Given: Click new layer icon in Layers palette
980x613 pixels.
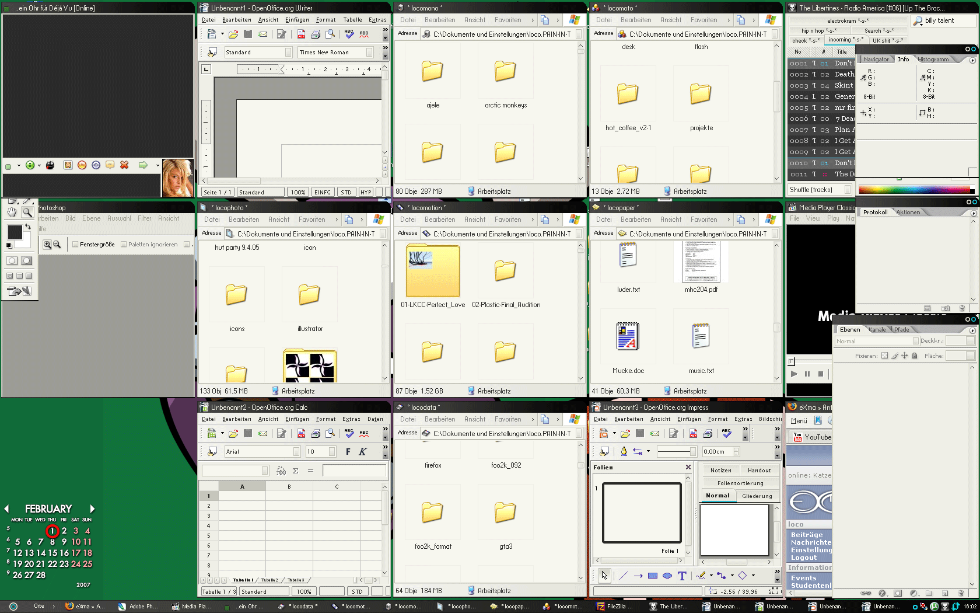Looking at the screenshot, I should coord(944,593).
